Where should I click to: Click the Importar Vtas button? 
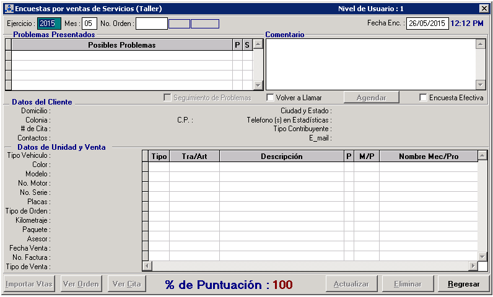click(30, 285)
